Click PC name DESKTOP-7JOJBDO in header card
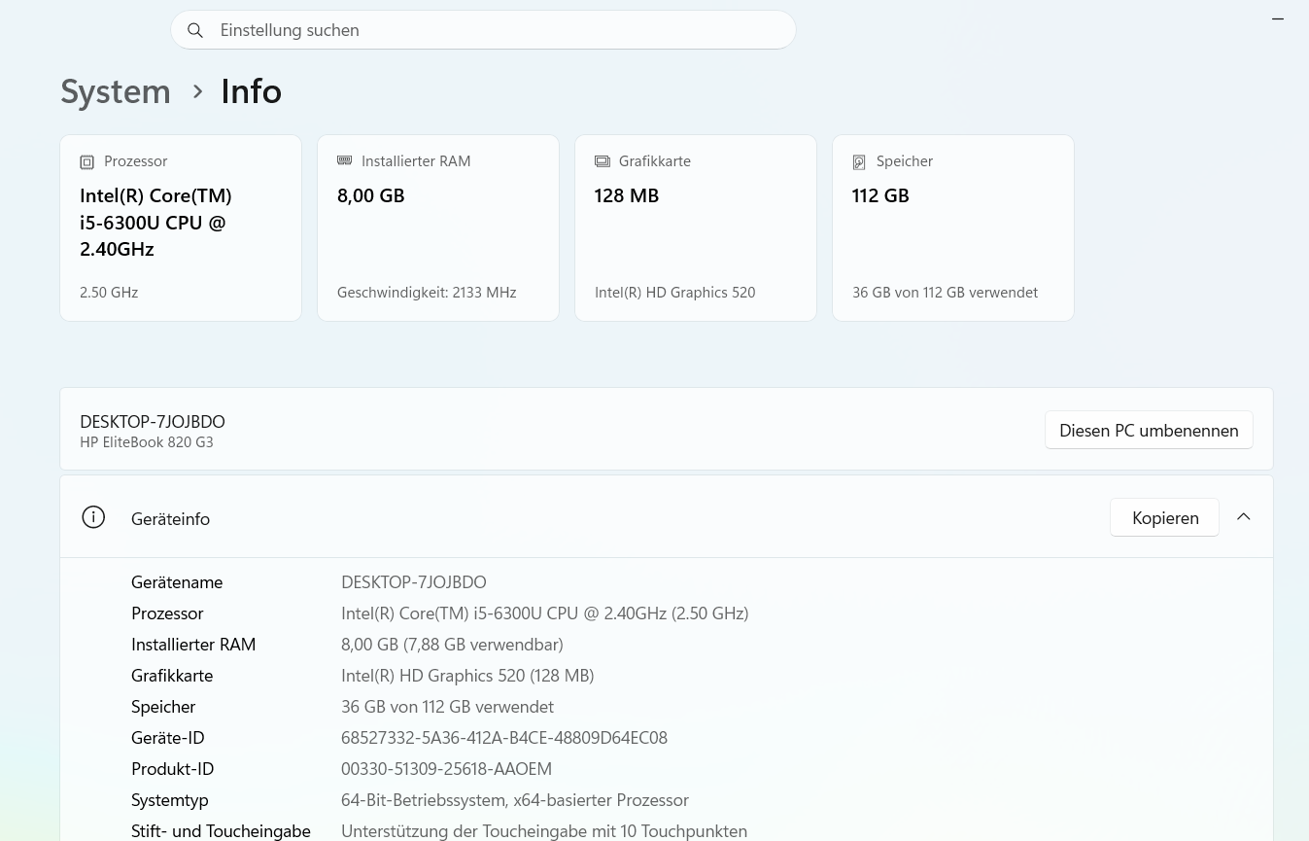1309x841 pixels. pyautogui.click(x=153, y=422)
